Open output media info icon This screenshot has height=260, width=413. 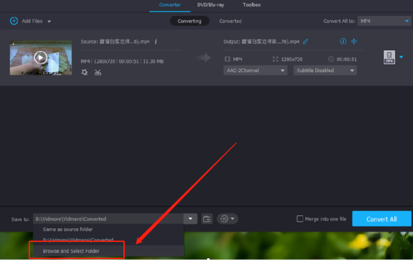point(343,41)
